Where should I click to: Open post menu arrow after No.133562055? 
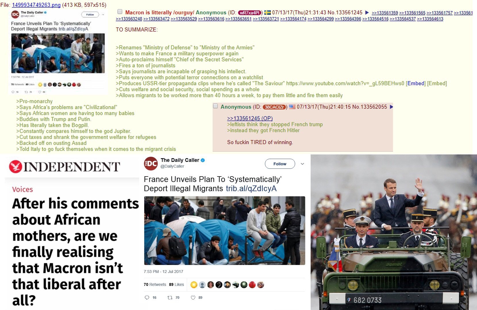[x=391, y=107]
